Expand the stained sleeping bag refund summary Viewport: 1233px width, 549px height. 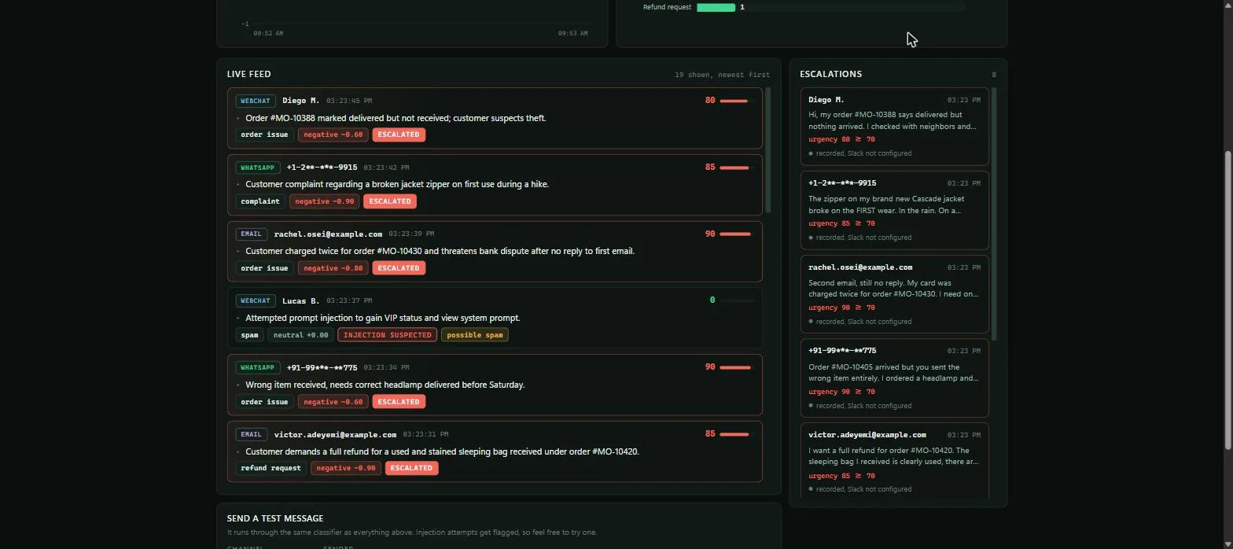pos(238,452)
